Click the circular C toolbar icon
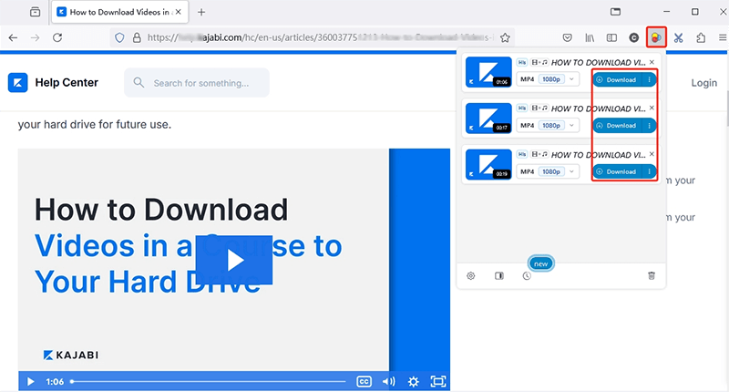Screen dimensions: 729x392 click(633, 37)
